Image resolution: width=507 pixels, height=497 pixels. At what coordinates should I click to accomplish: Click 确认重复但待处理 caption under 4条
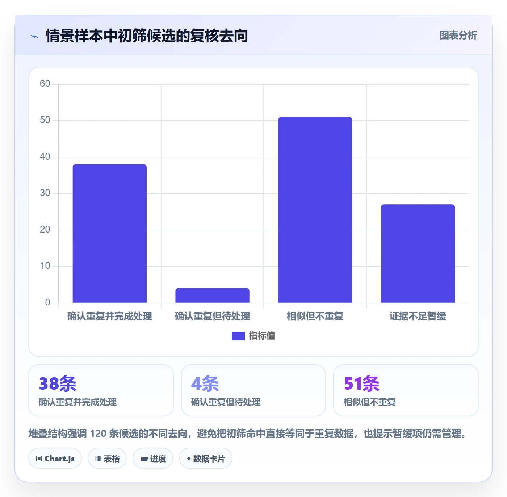(x=226, y=402)
